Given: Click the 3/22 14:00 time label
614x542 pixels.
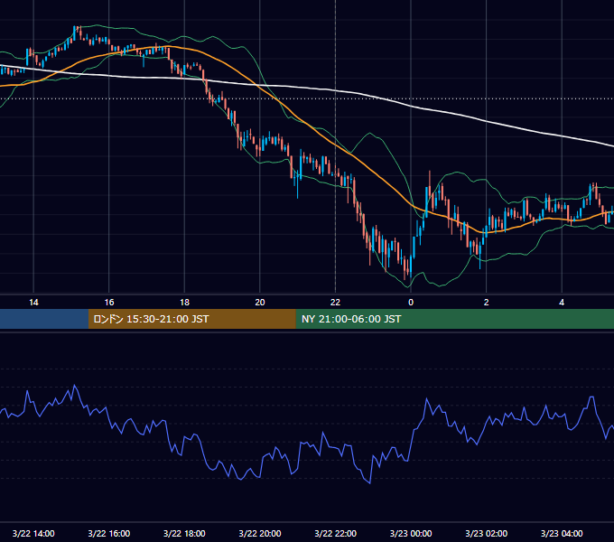Looking at the screenshot, I should pyautogui.click(x=33, y=533).
